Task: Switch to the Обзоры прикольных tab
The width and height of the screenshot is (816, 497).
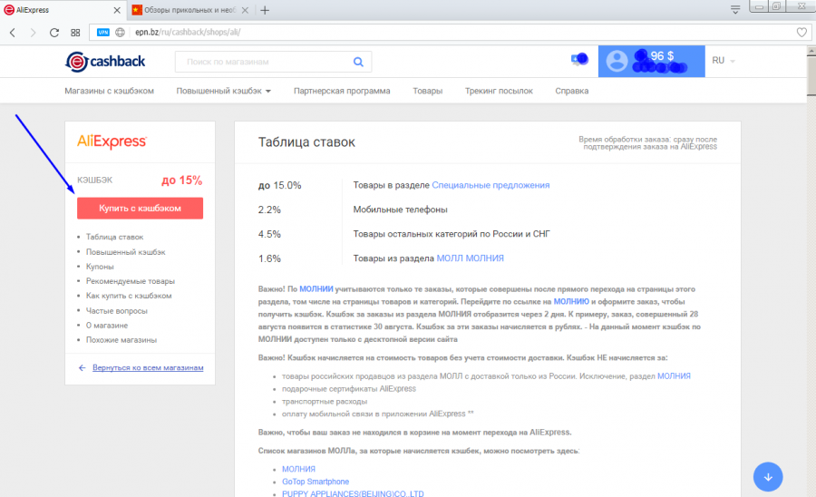Action: coord(190,10)
